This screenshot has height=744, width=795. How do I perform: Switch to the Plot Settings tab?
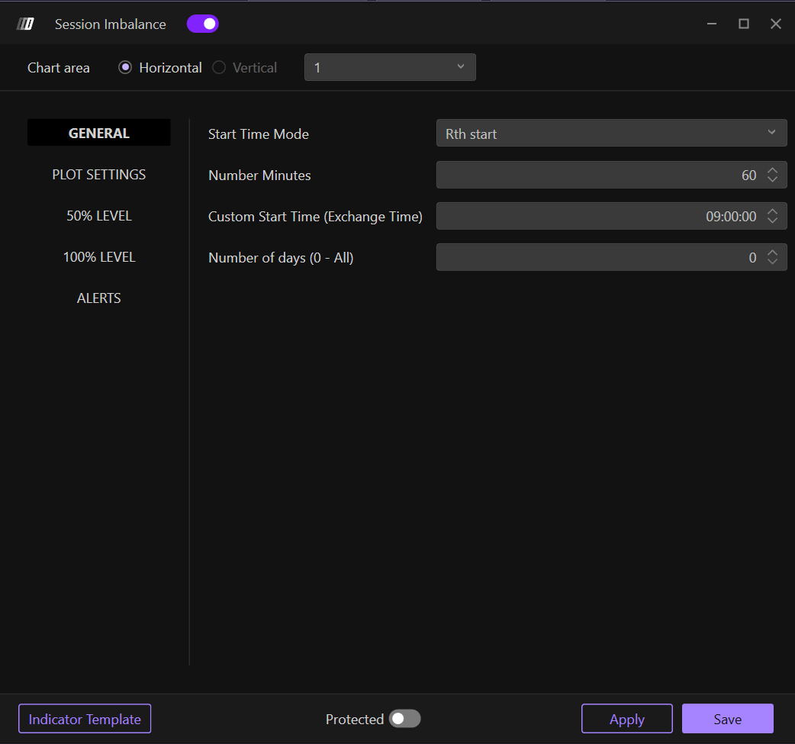click(x=99, y=175)
